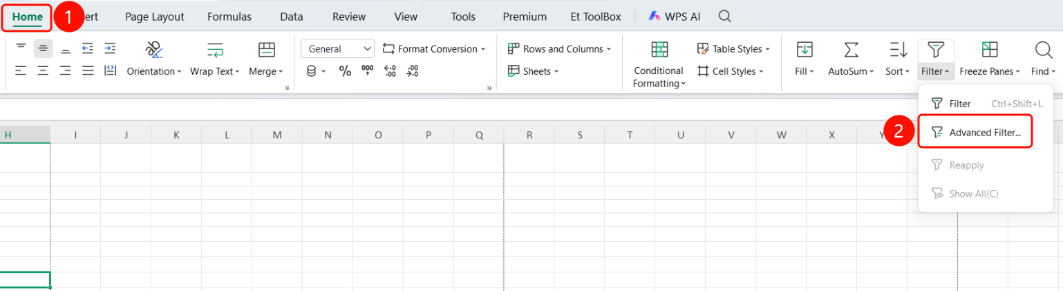Viewport: 1063px width, 291px height.
Task: Open WPS AI
Action: [676, 17]
